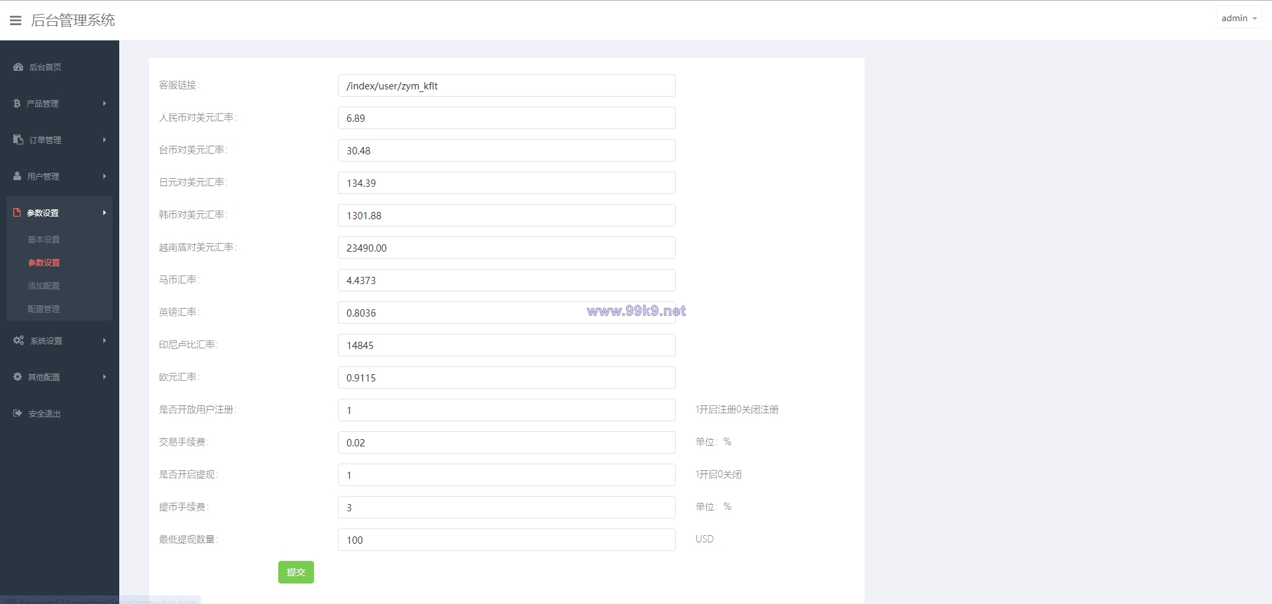Screen dimensions: 1272x604
Task: Open the admin user dropdown
Action: tap(1239, 18)
